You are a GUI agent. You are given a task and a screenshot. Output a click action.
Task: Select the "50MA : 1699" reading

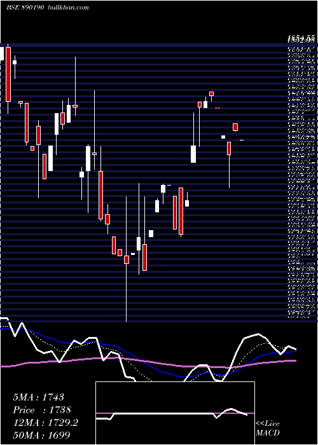click(41, 435)
